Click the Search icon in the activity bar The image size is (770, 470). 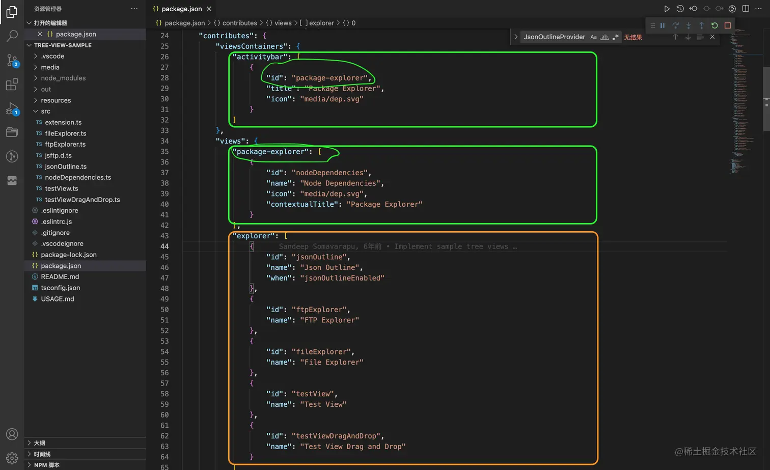pyautogui.click(x=12, y=36)
